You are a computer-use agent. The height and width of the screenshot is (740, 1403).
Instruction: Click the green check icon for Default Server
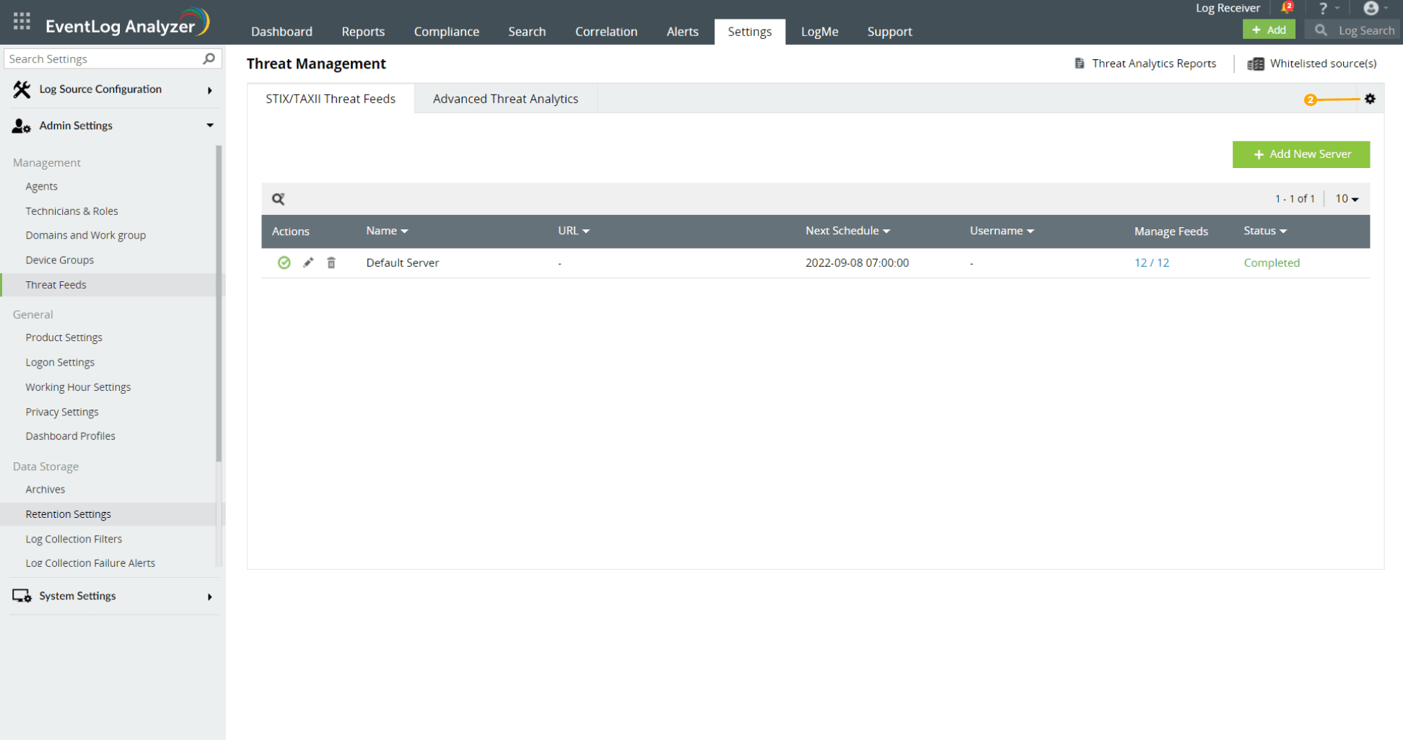click(284, 263)
